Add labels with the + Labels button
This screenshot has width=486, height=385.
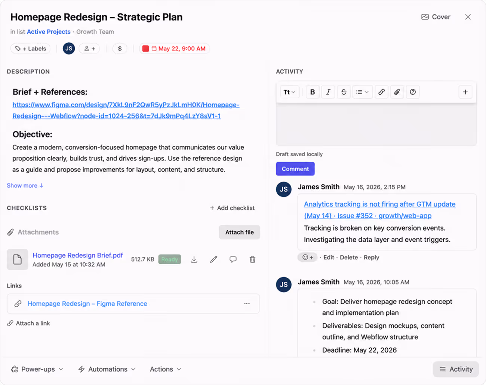31,49
